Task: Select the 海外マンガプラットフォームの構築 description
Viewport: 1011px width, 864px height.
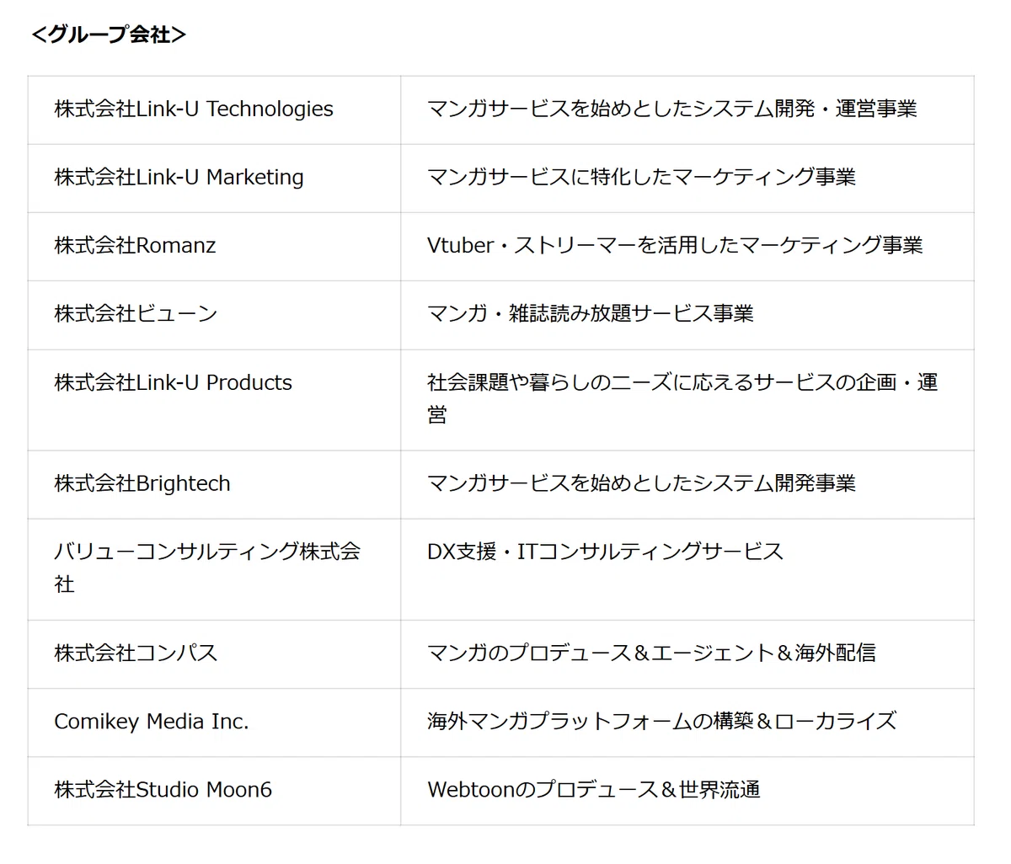Action: click(661, 721)
